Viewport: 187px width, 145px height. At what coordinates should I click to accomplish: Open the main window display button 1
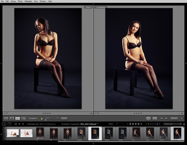(4, 124)
